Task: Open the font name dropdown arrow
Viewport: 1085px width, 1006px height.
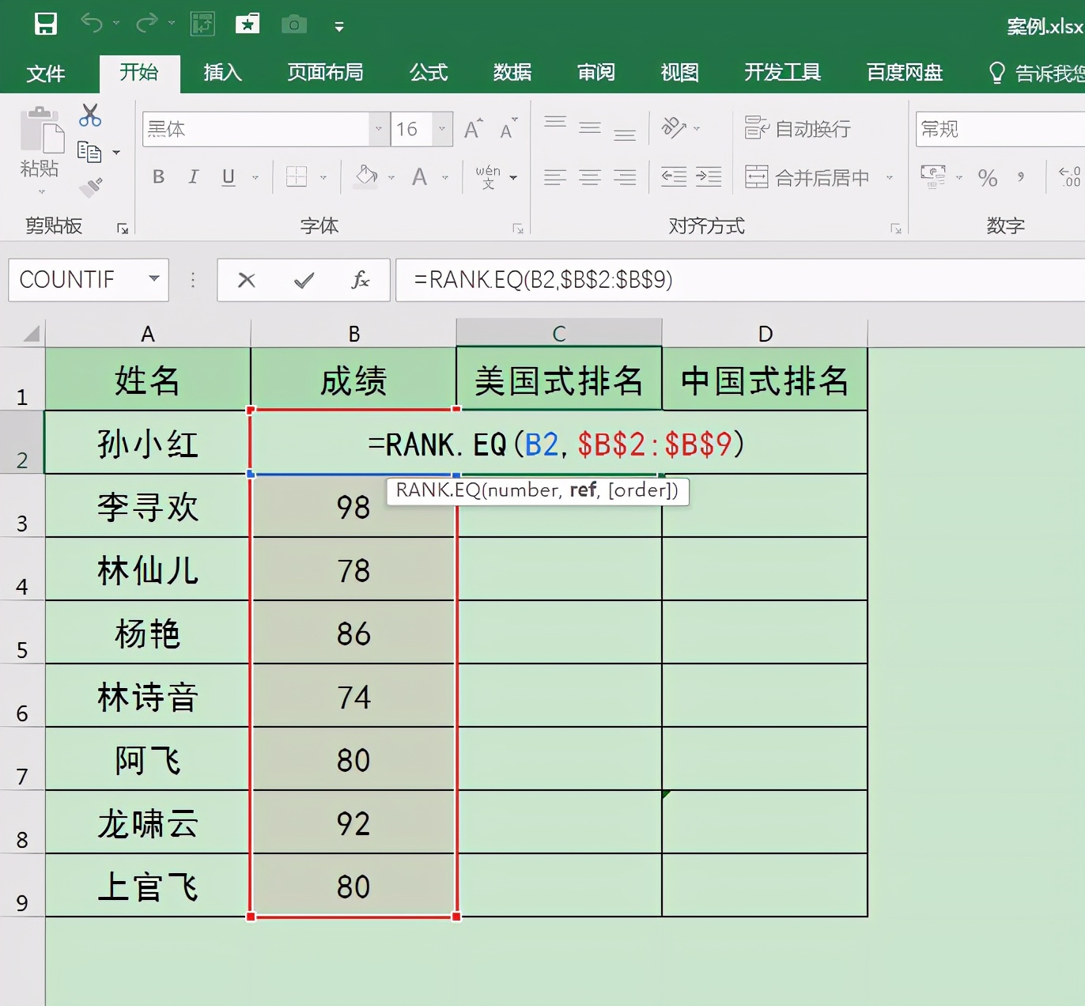Action: (x=379, y=129)
